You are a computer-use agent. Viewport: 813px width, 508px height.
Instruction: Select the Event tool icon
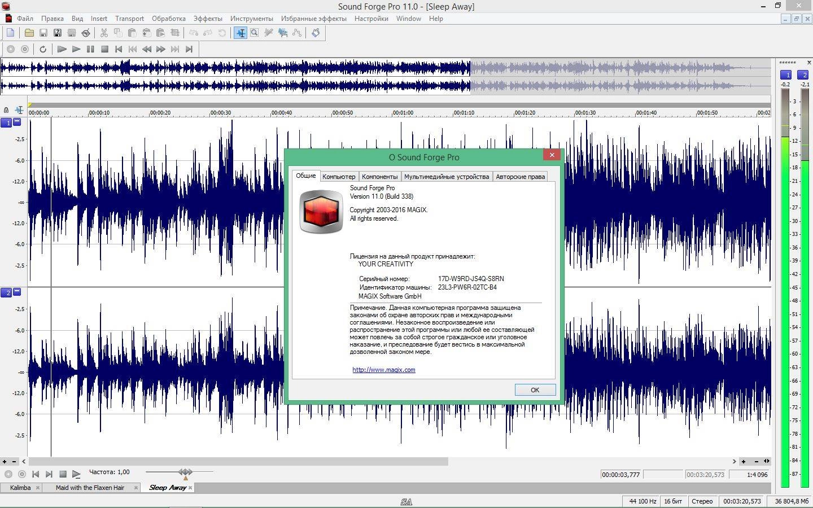coord(283,33)
